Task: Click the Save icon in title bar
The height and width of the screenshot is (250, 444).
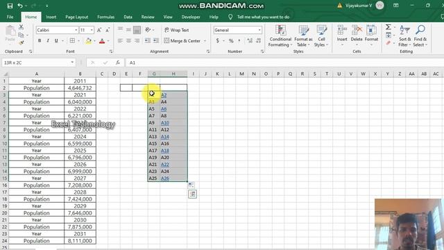Action: point(10,6)
